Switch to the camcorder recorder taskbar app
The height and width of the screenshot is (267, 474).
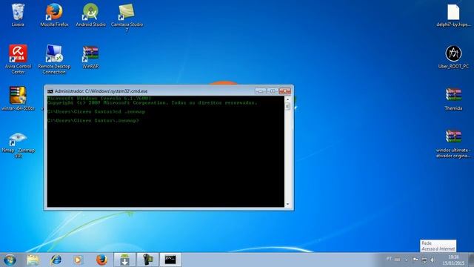coord(148,260)
